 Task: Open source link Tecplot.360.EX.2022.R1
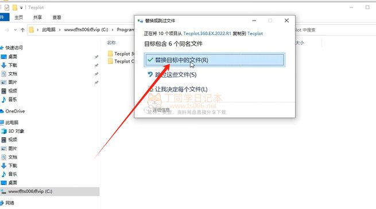click(207, 34)
